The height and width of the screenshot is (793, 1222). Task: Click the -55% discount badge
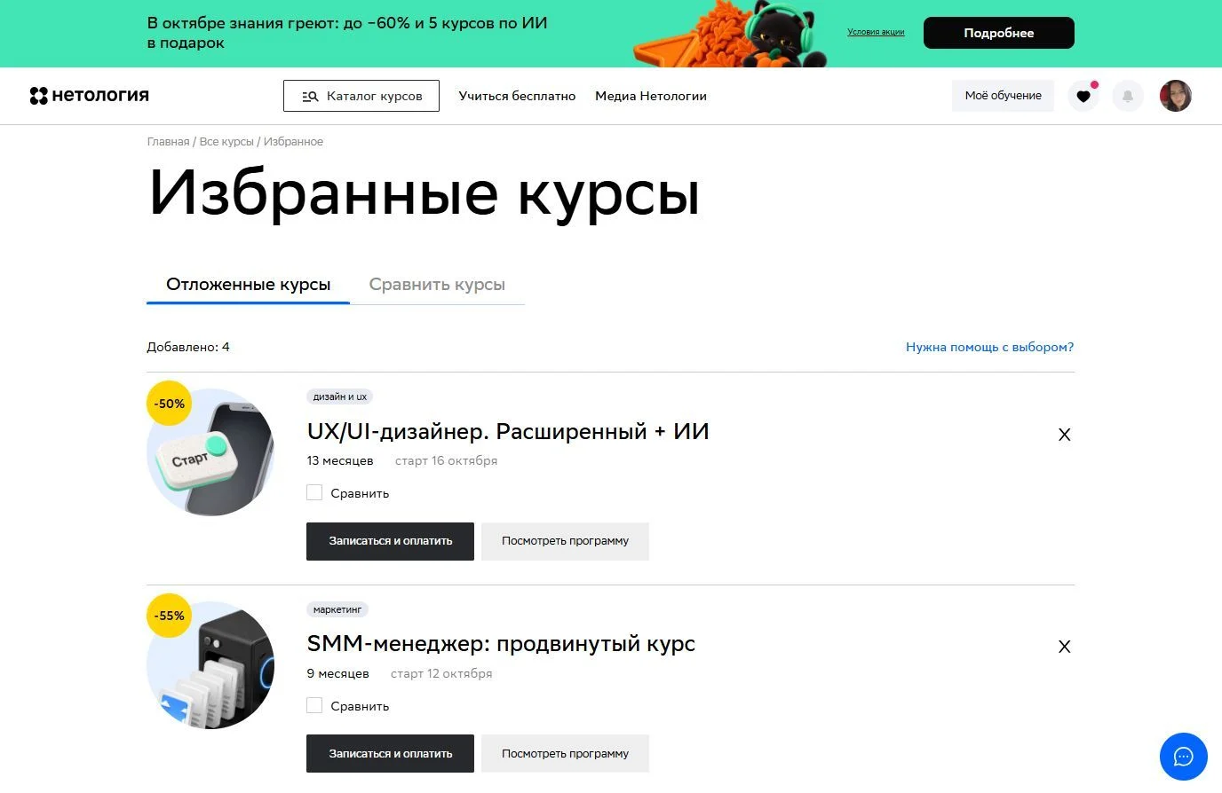tap(170, 616)
